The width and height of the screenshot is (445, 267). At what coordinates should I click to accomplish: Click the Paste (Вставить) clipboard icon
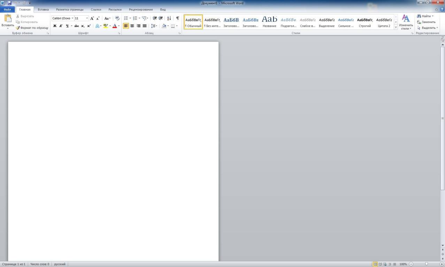7,18
